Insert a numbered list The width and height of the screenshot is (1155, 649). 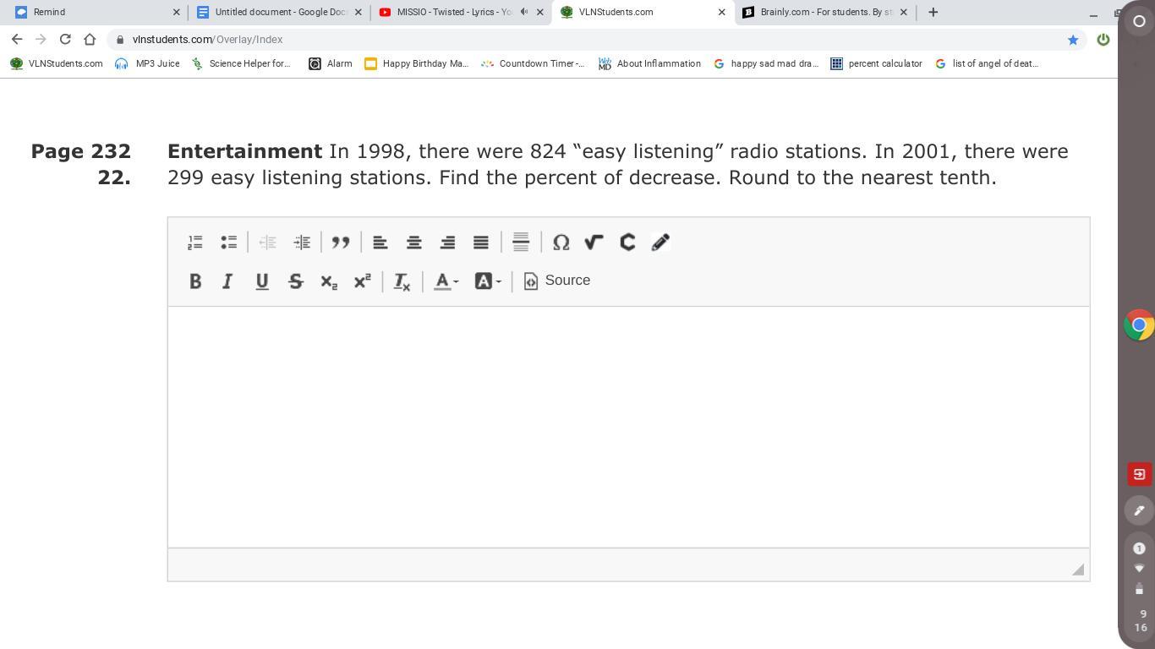pos(195,243)
